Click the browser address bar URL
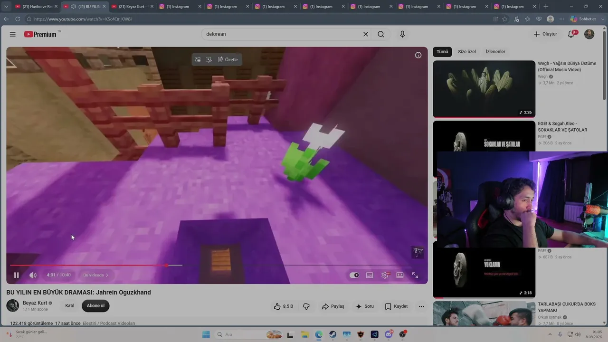The image size is (608, 342). 83,19
